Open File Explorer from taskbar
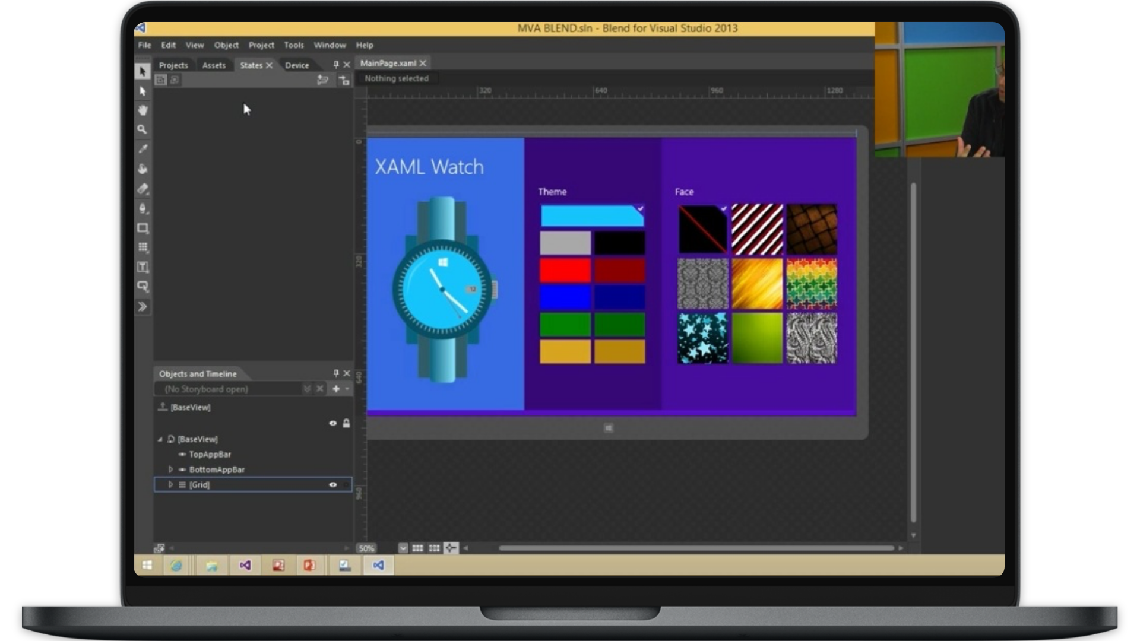Viewport: 1140px width, 641px height. click(211, 565)
